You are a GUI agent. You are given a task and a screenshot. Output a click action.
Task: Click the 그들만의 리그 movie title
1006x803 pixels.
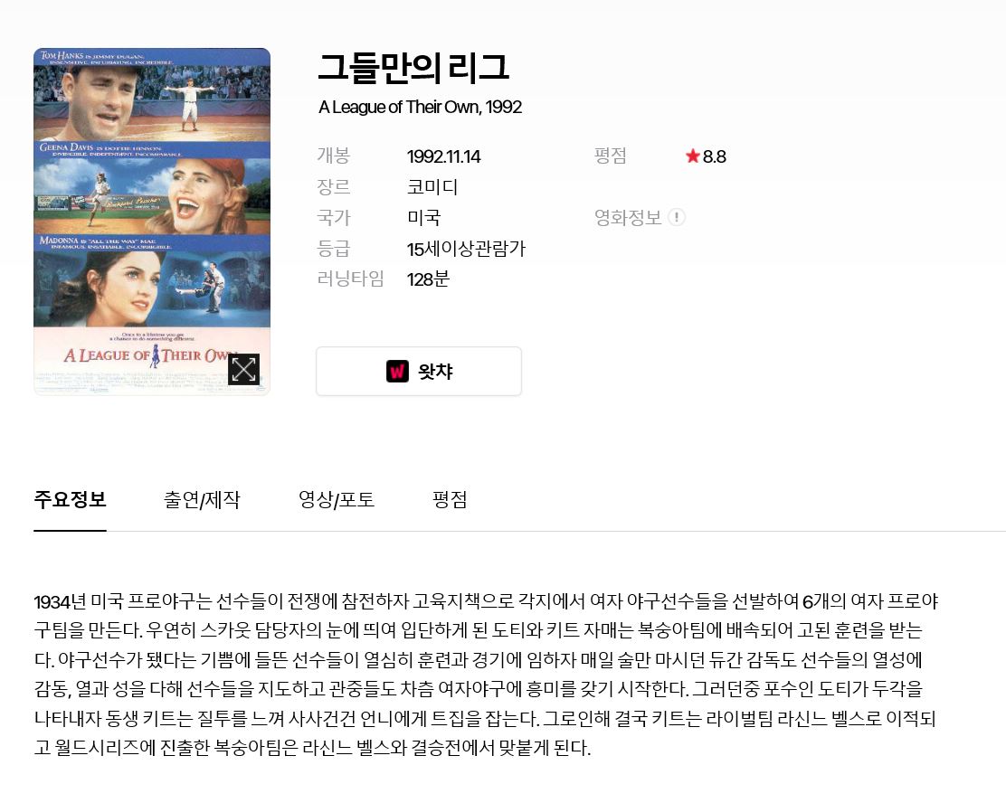(413, 68)
